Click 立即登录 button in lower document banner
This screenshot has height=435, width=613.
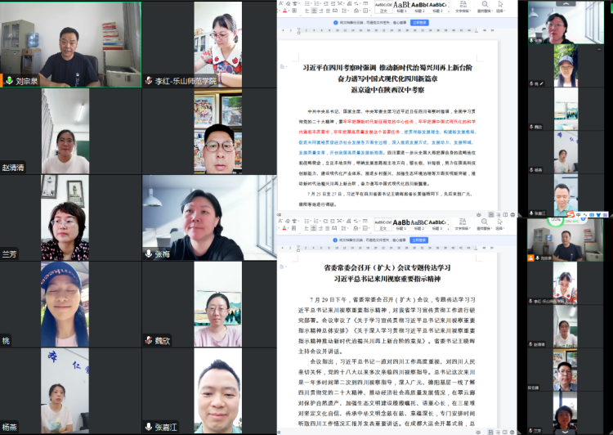pos(418,240)
